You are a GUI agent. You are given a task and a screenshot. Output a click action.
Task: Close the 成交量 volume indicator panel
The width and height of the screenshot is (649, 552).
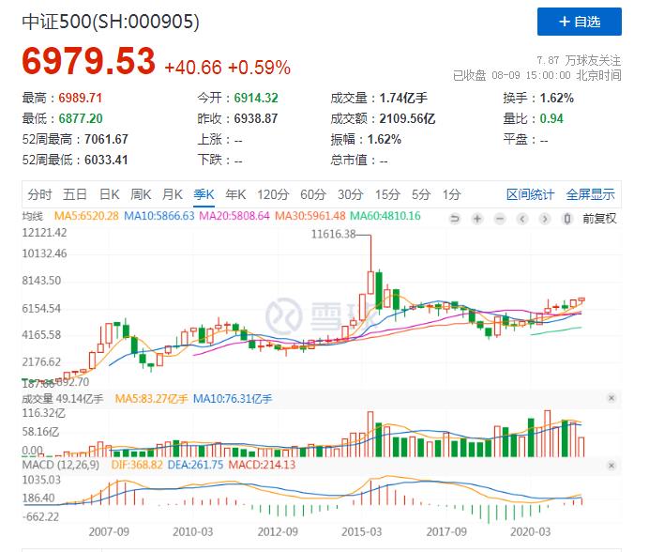click(611, 398)
